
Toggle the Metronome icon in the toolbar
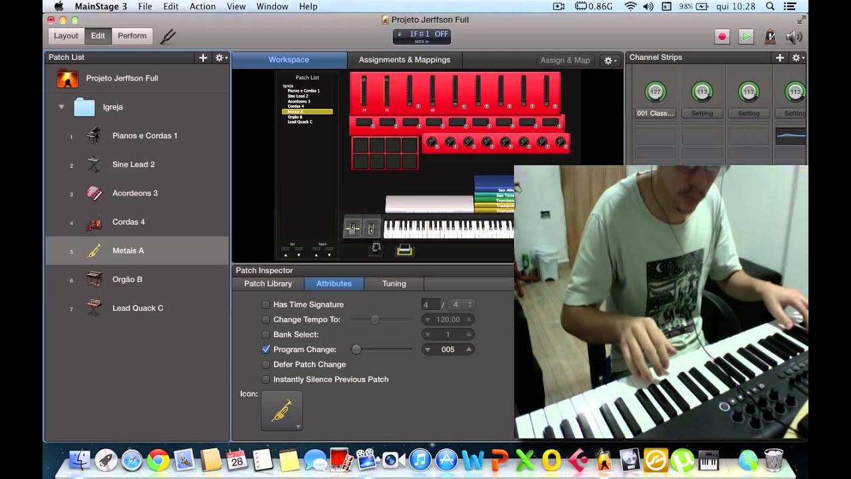point(770,37)
